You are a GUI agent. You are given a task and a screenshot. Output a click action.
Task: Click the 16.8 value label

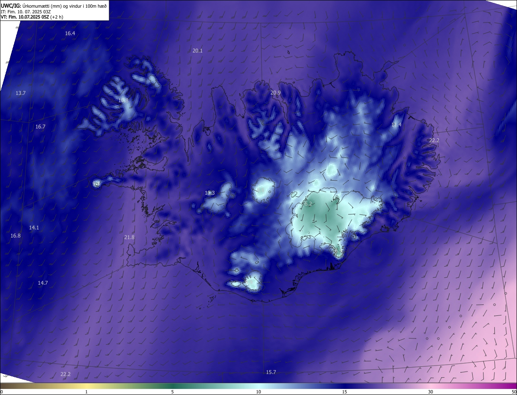point(15,235)
